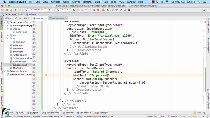Open the Build Variants side tab
Screen dimensions: 210x118
(x=2, y=85)
